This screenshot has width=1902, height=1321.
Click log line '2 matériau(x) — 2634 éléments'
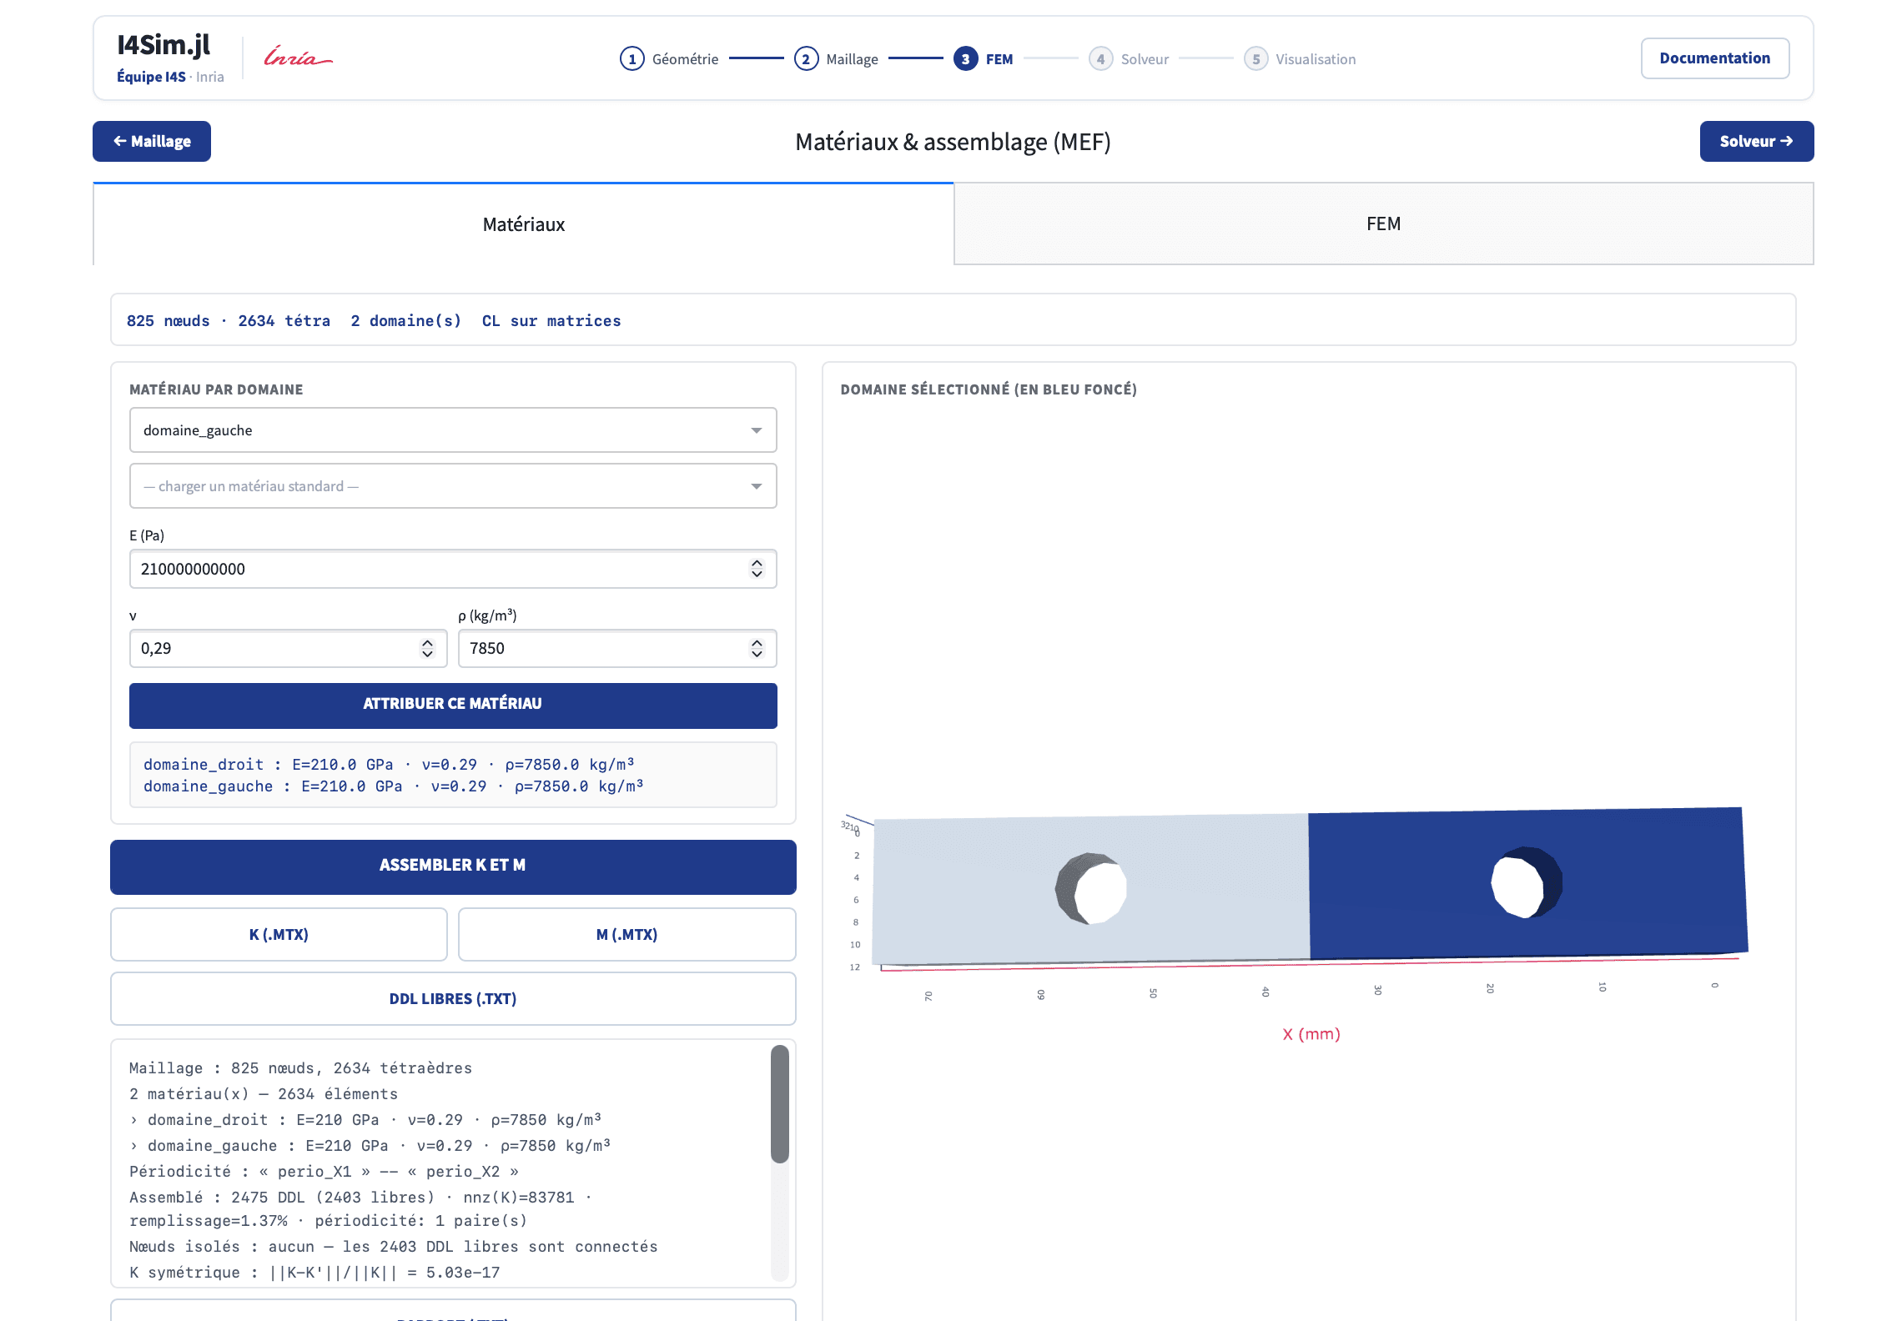pos(264,1094)
